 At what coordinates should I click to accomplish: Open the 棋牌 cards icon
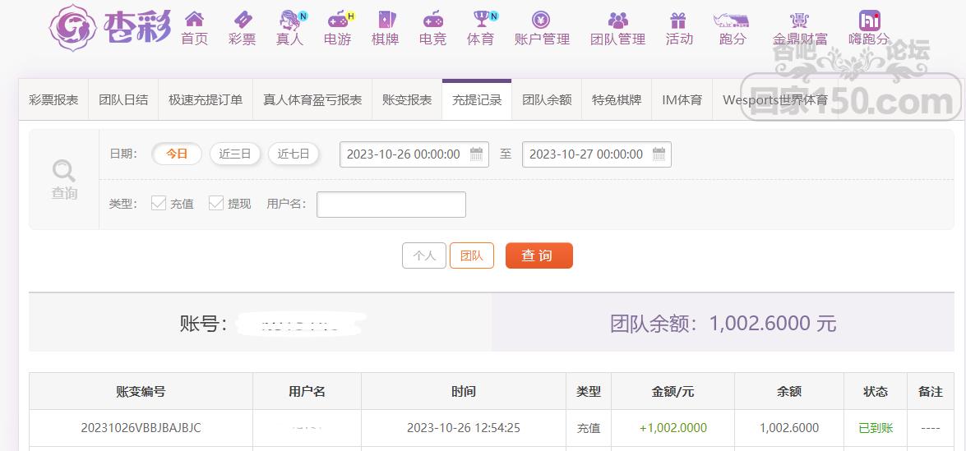point(386,19)
